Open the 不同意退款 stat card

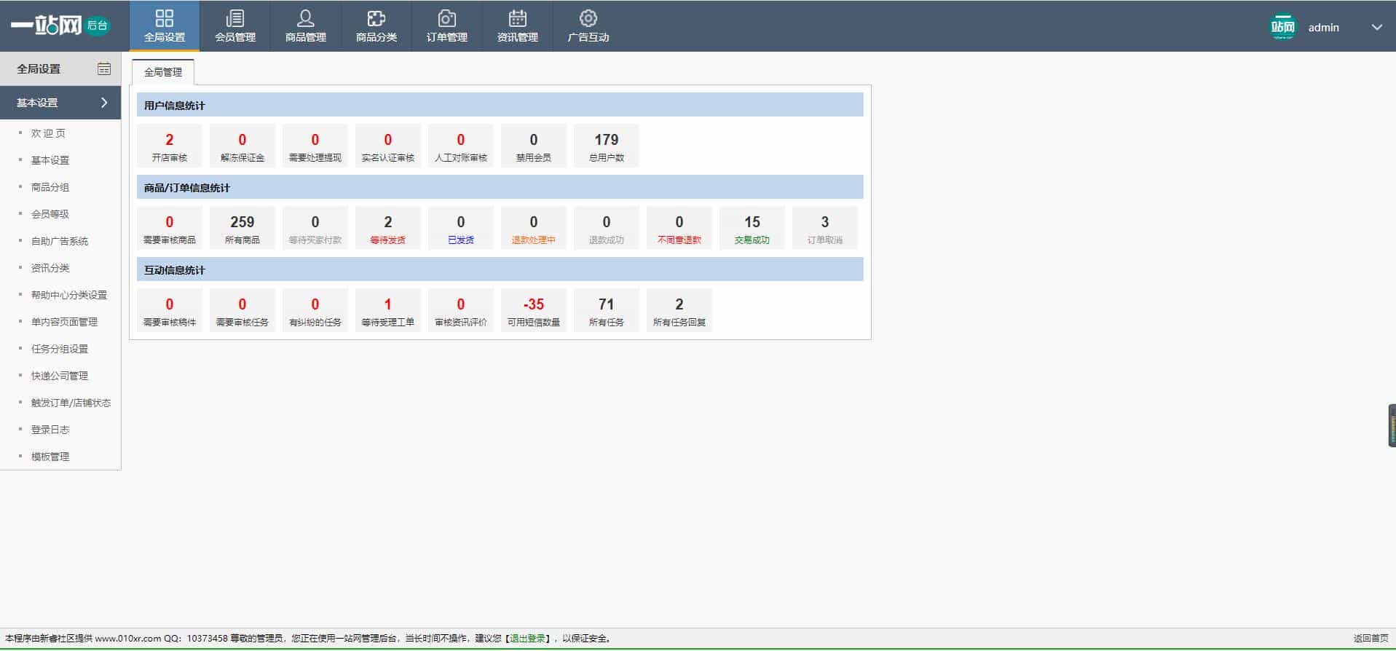[679, 228]
